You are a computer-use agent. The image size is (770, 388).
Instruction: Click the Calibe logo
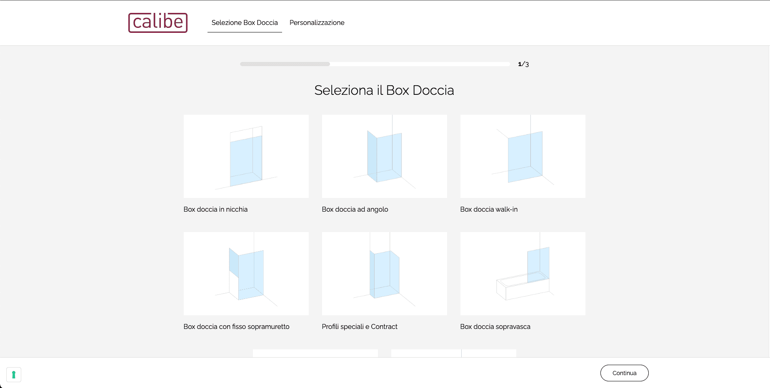coord(157,22)
